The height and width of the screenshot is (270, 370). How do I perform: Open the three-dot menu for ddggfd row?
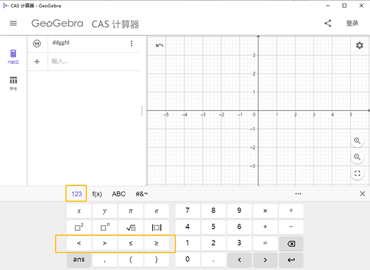pyautogui.click(x=131, y=44)
